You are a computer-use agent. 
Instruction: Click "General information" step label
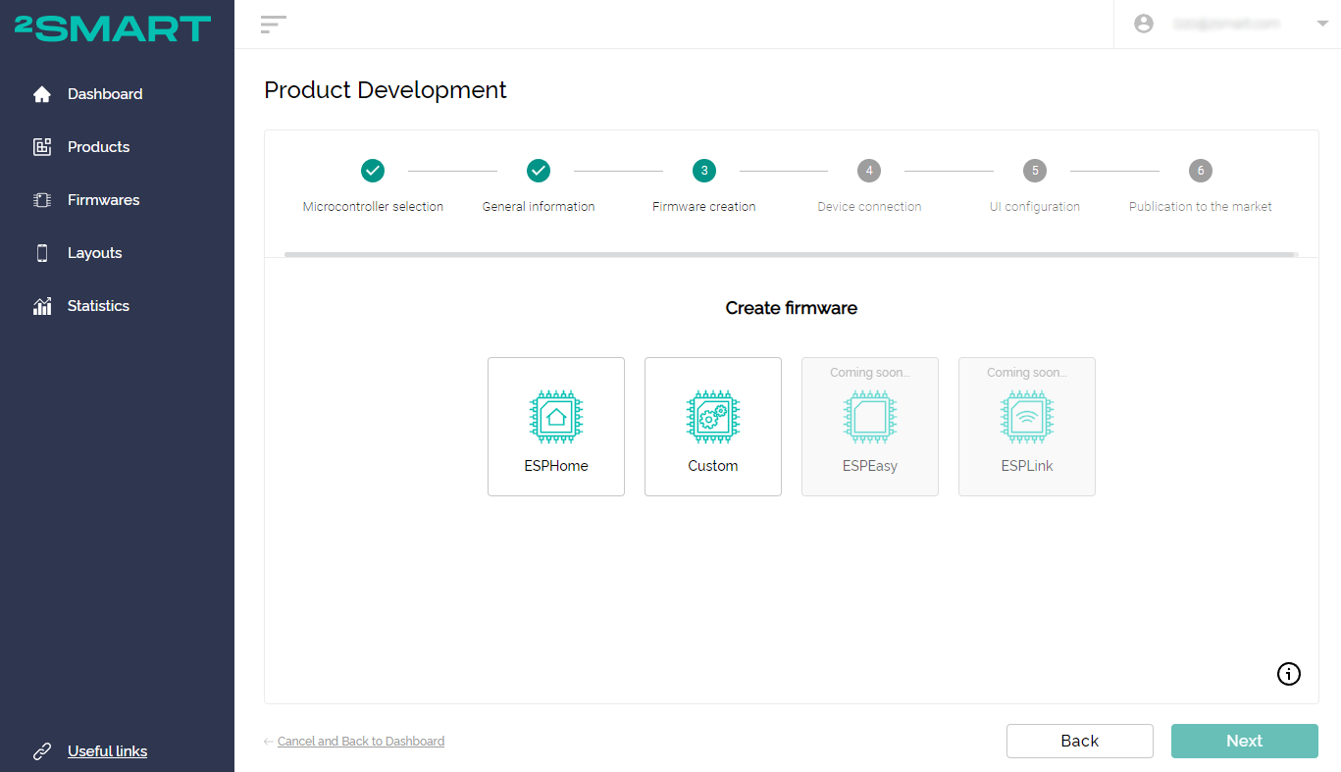[539, 207]
